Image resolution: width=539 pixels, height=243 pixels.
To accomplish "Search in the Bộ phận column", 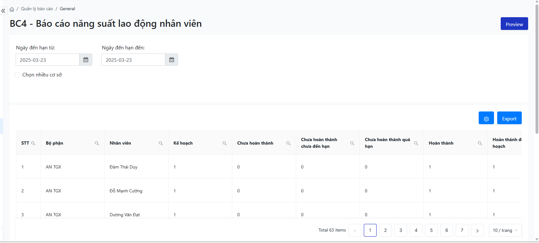I will [97, 143].
